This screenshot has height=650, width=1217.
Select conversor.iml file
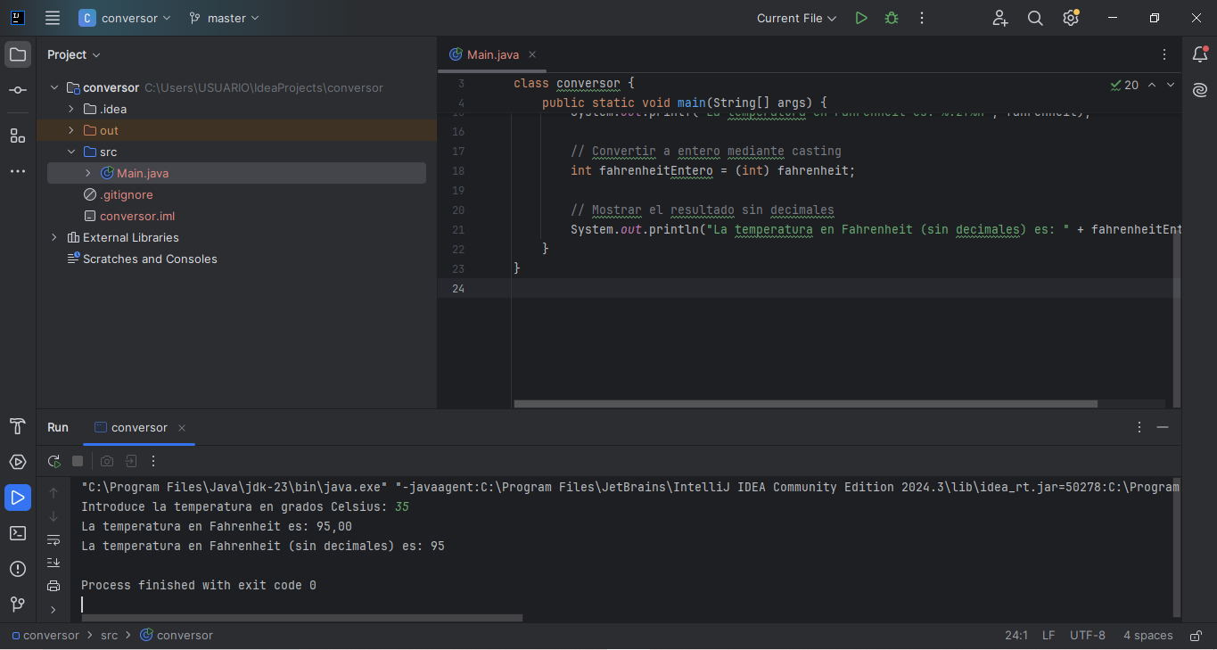137,216
